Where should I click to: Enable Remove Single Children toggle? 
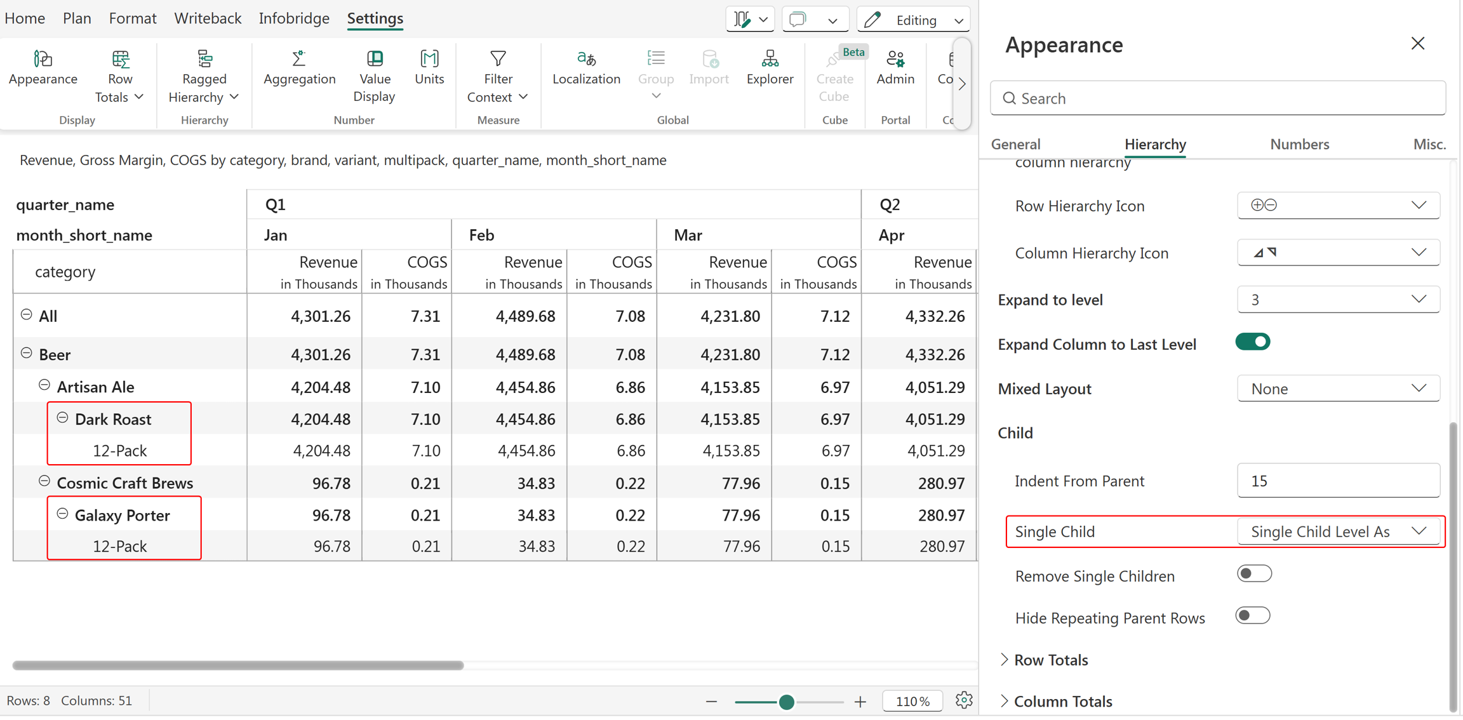[1254, 574]
